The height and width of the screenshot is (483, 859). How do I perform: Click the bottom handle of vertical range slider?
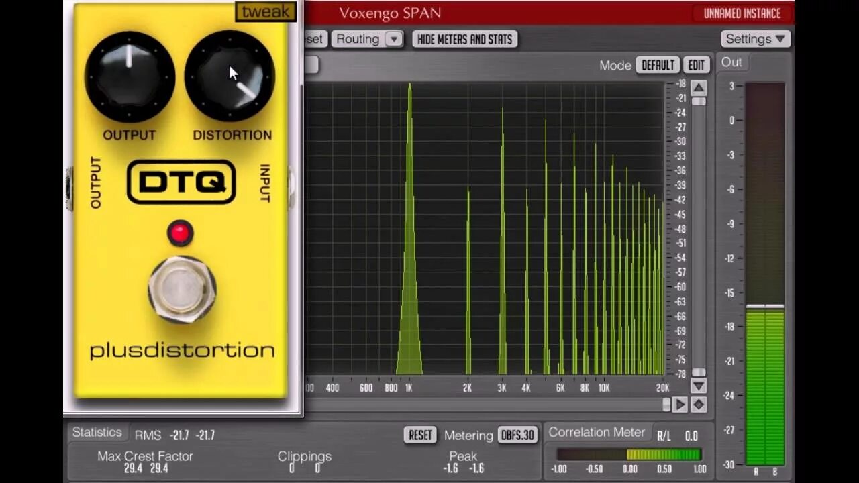tap(699, 372)
